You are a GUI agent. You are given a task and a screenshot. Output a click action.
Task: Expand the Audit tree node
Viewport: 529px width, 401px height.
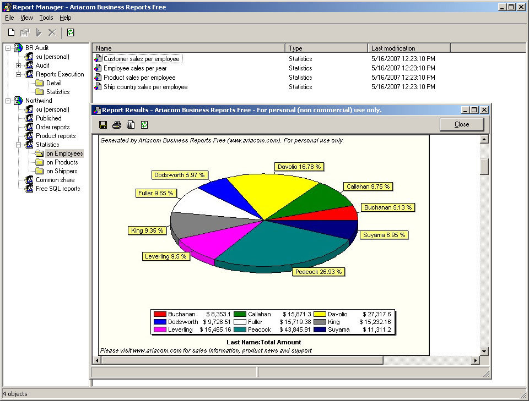pyautogui.click(x=19, y=65)
